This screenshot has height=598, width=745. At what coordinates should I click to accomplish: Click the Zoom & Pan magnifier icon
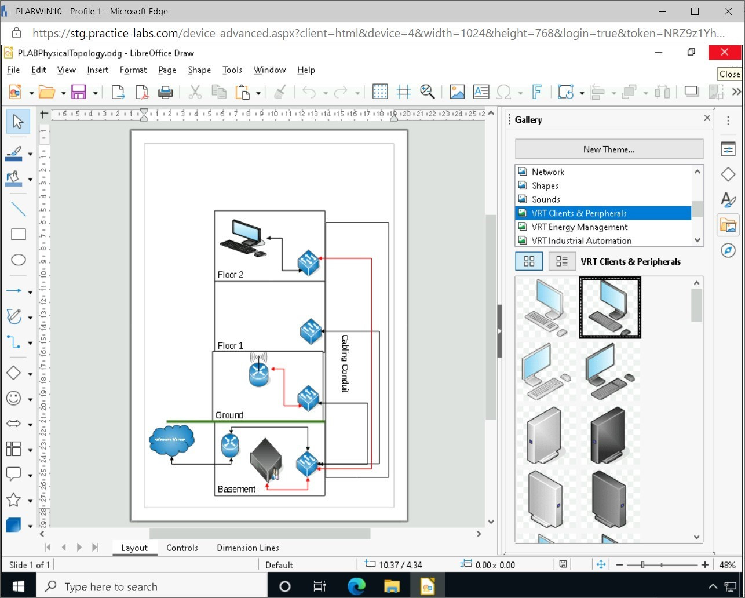click(428, 92)
